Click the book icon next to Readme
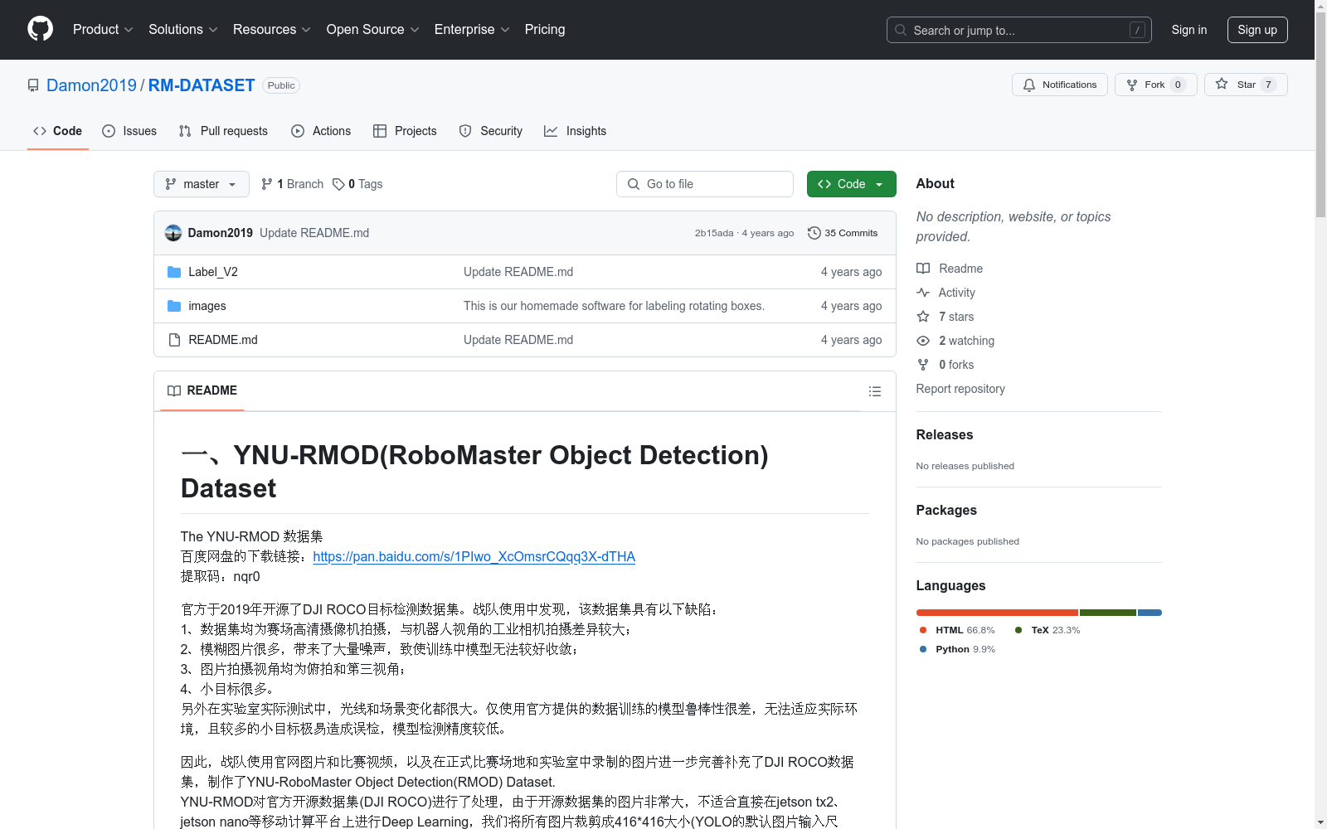Viewport: 1327px width, 829px height. (x=923, y=269)
